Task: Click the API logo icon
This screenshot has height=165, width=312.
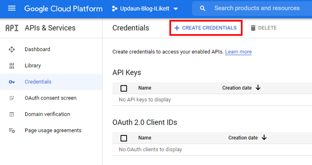Action: 12,28
